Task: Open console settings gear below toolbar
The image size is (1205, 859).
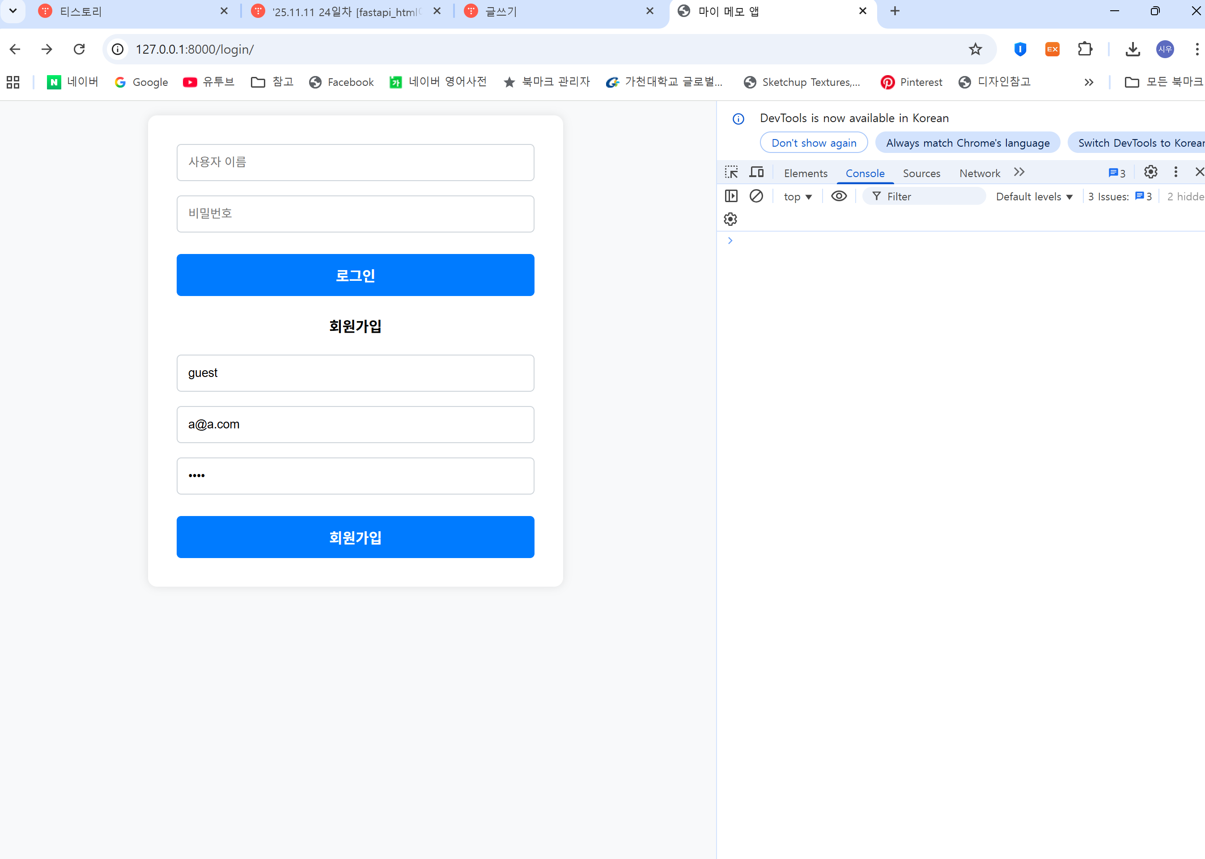Action: coord(730,219)
